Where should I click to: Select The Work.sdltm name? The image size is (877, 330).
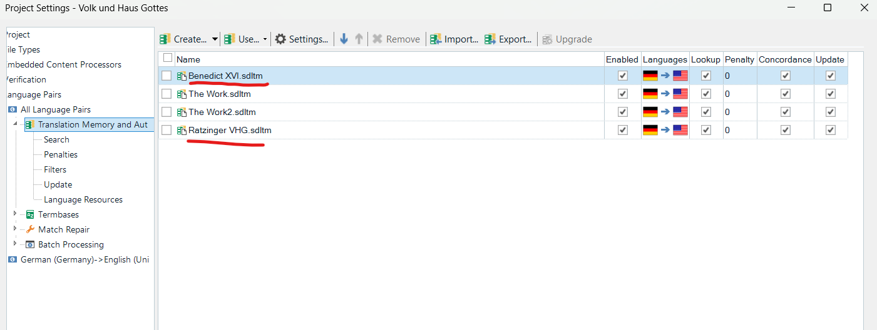coord(220,94)
